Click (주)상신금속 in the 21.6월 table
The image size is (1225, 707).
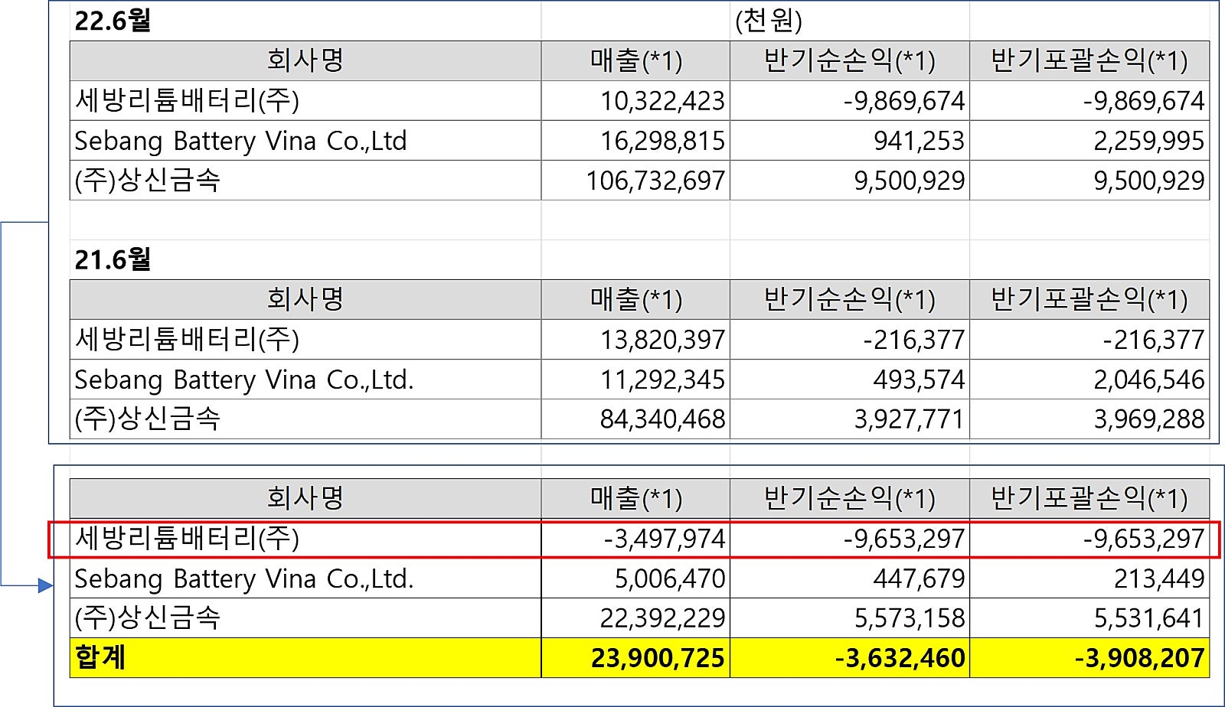pyautogui.click(x=305, y=419)
